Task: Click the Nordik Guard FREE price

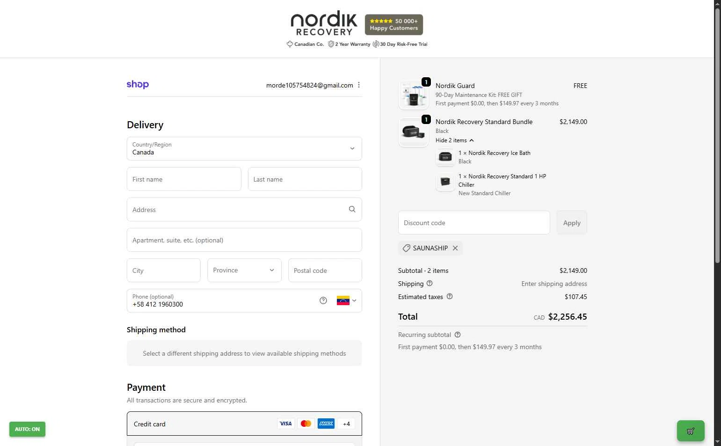Action: click(x=580, y=86)
